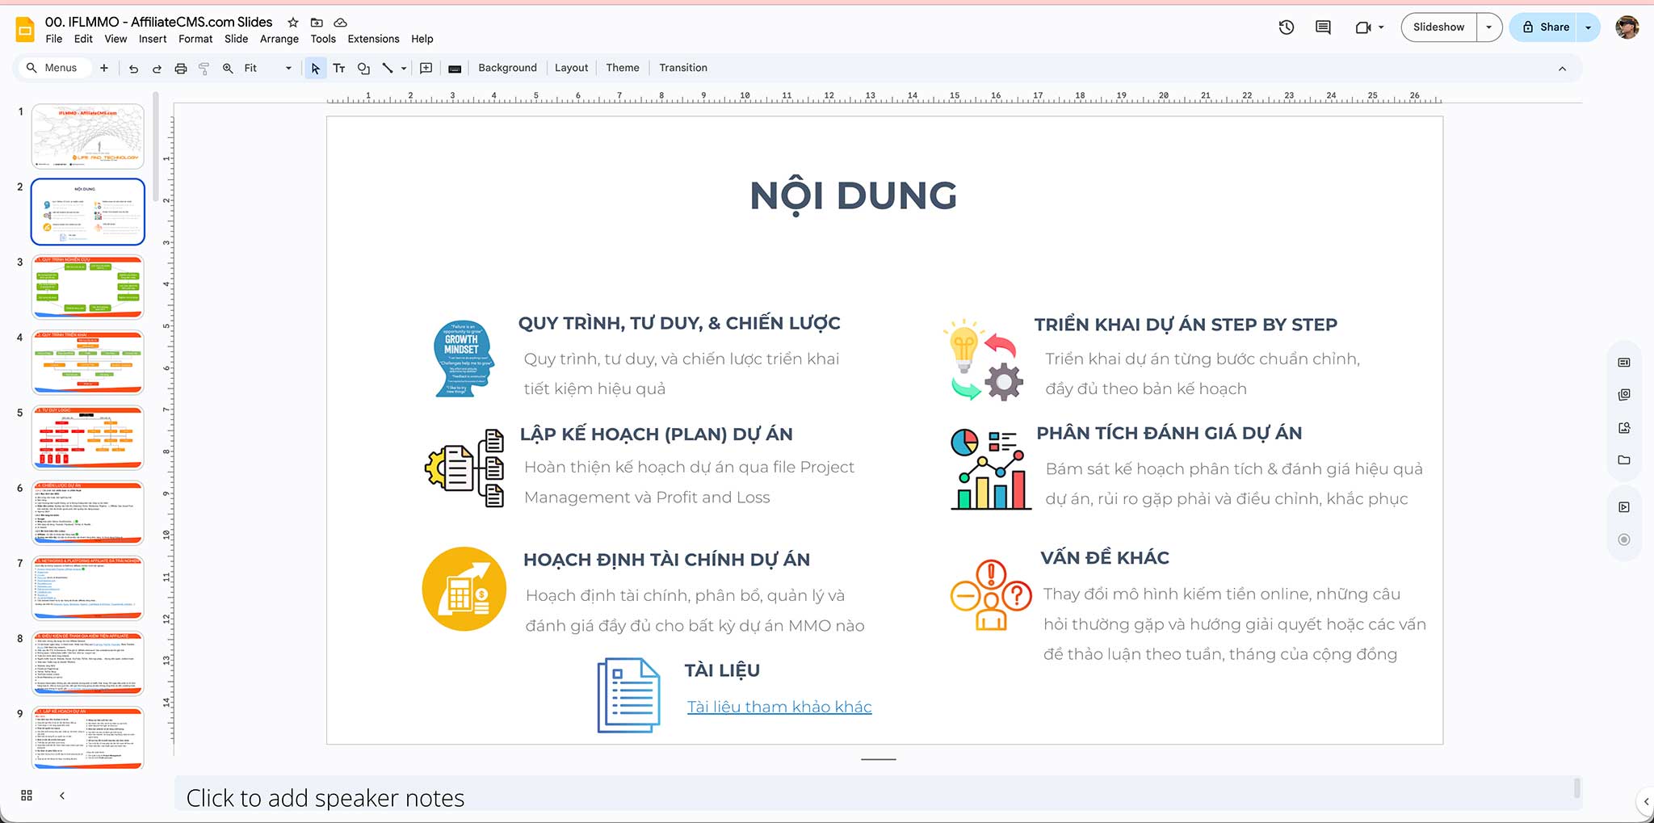
Task: Click the Undo icon
Action: pos(133,69)
